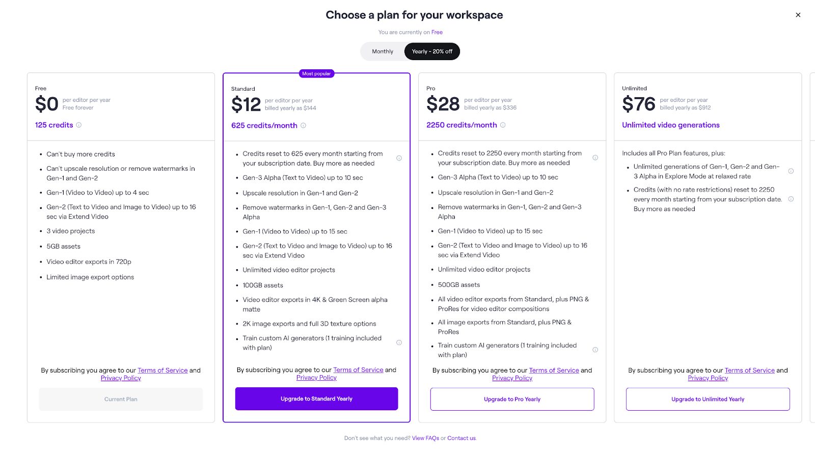
Task: Click info icon next to 125 credits
Action: [79, 125]
